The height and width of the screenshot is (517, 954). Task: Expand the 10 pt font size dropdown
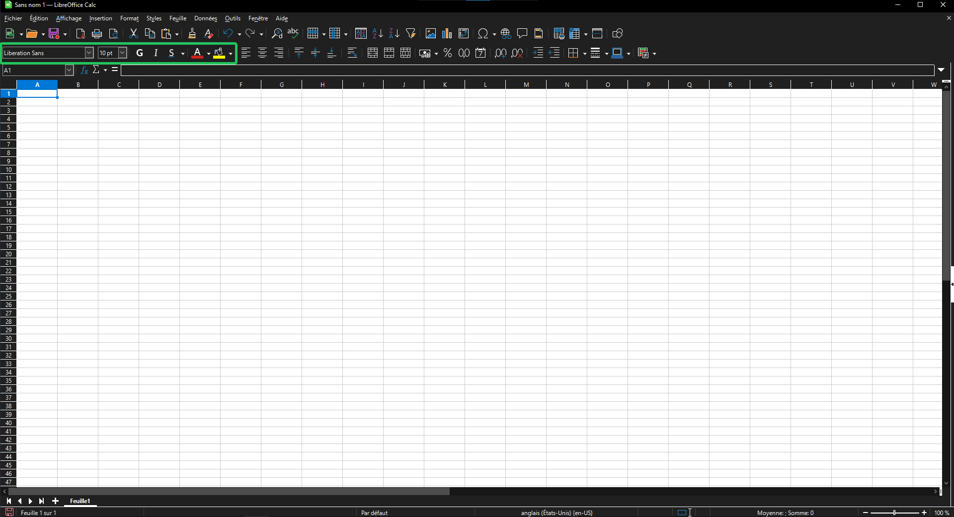[x=122, y=53]
